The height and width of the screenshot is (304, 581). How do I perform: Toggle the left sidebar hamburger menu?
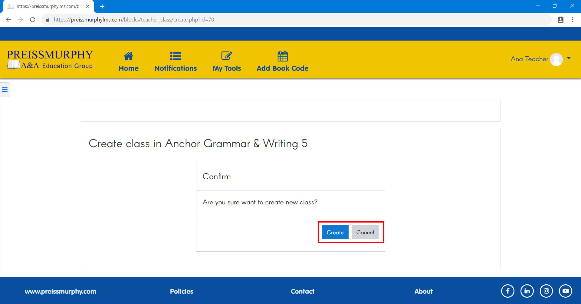(x=5, y=90)
